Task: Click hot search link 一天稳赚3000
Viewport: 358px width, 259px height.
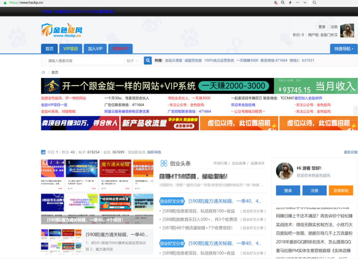Action: click(x=247, y=60)
